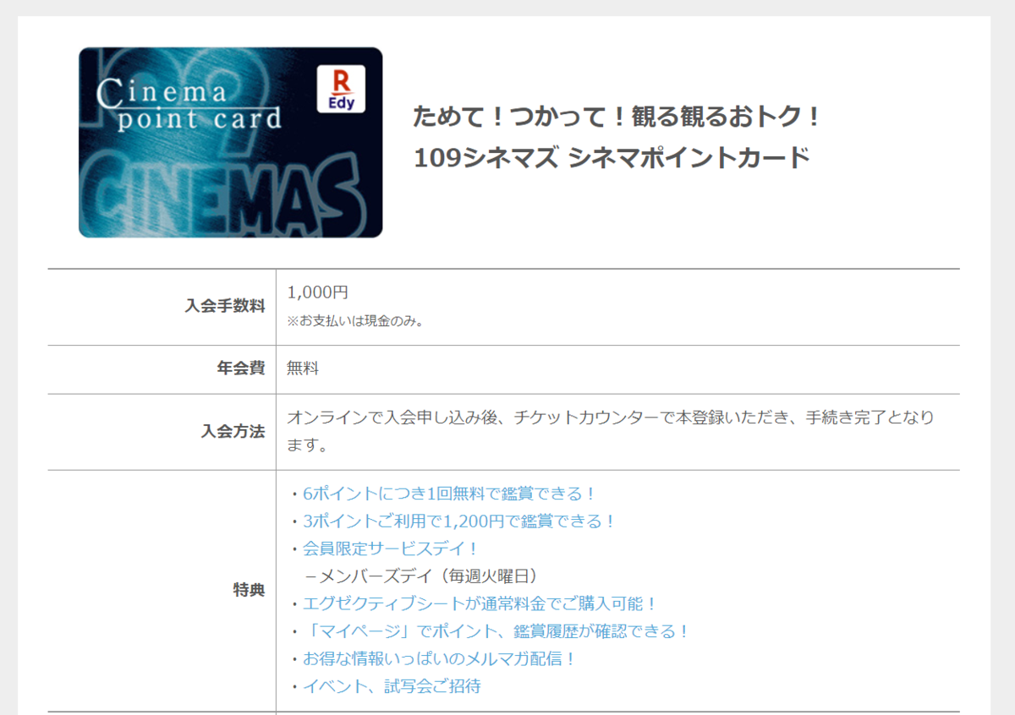This screenshot has width=1015, height=715.
Task: Click title '109シネマズ シネマポイントカード'
Action: pos(612,158)
